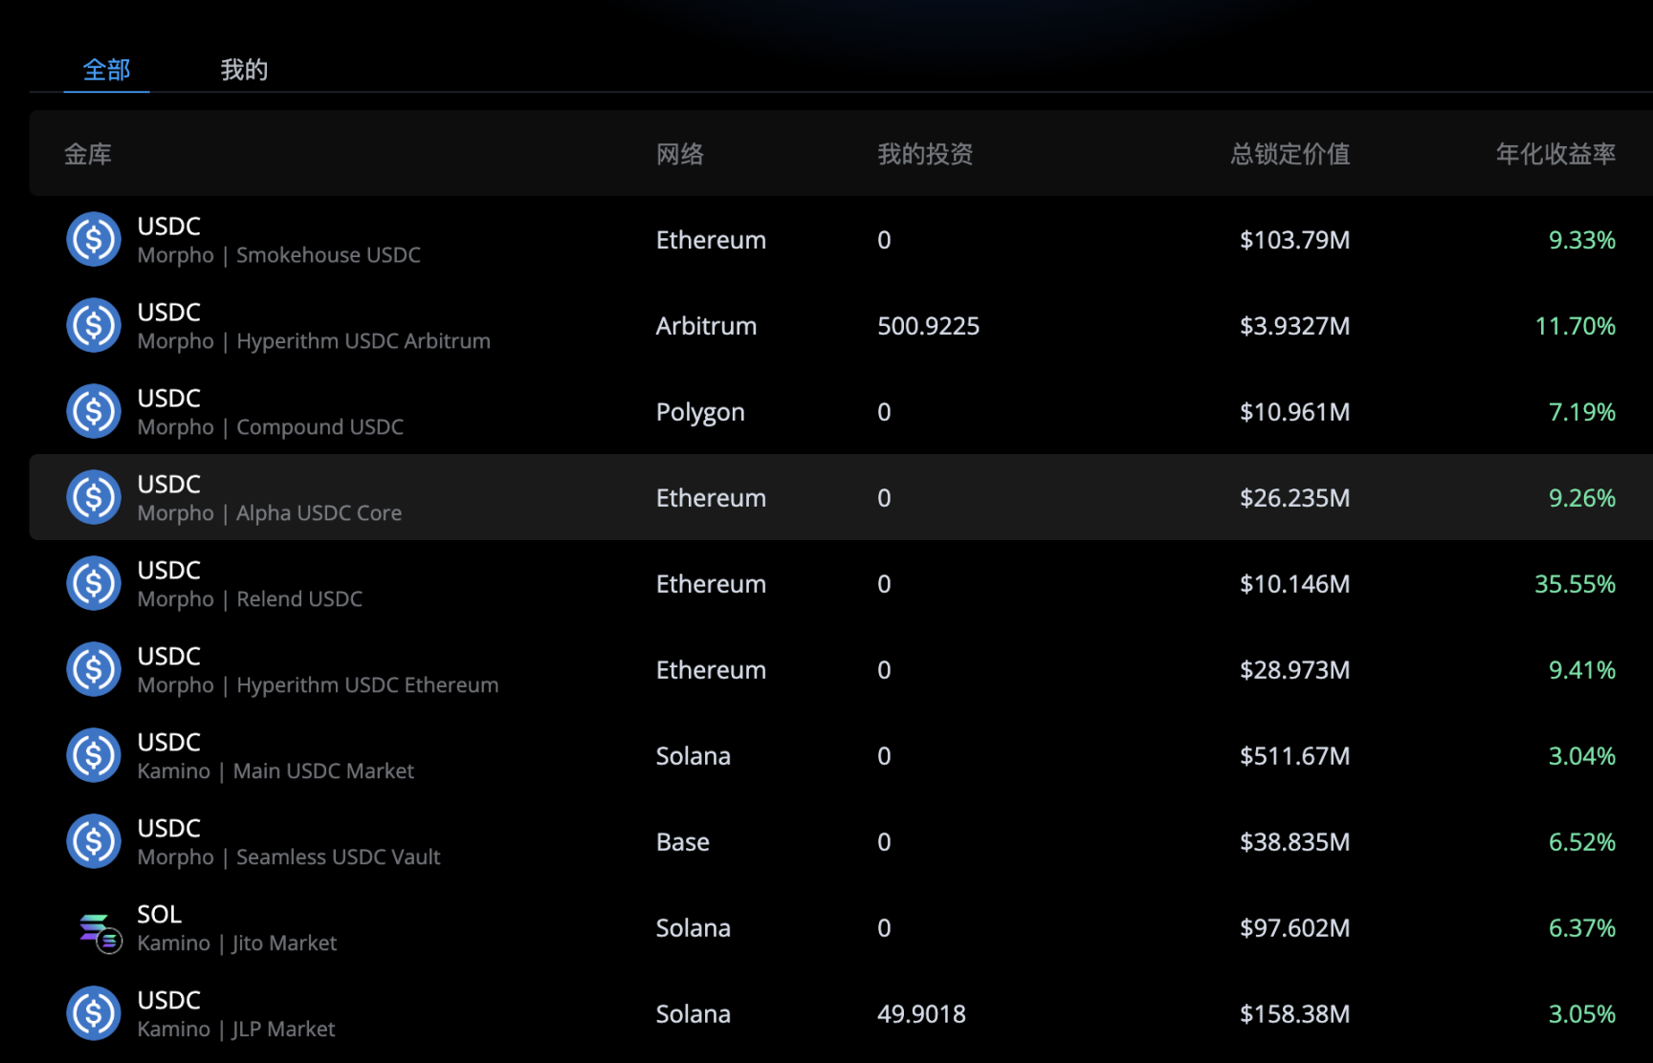Sort by 年化收益率 column header
Viewport: 1653px width, 1063px height.
click(x=1555, y=154)
